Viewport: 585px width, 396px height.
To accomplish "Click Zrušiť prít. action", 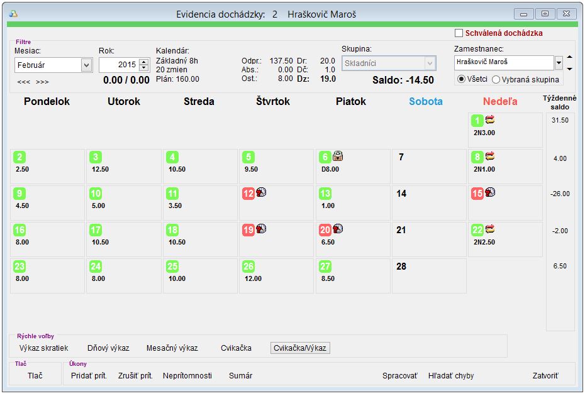I will [135, 375].
